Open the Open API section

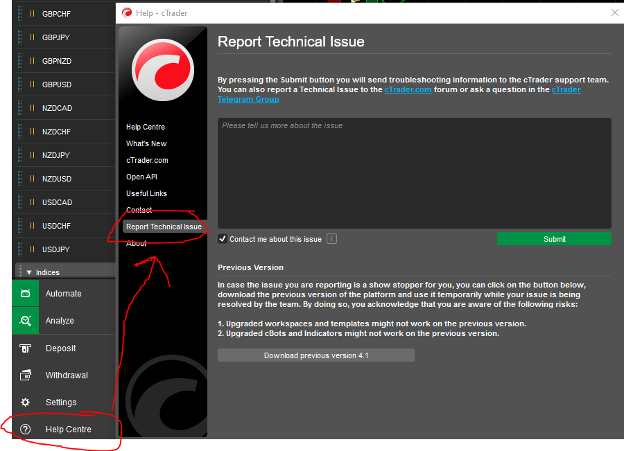pos(141,177)
